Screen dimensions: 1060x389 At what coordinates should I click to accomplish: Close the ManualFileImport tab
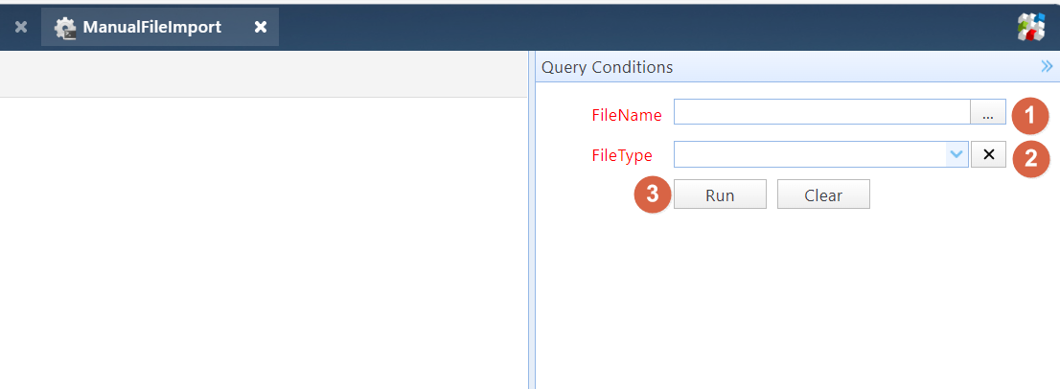click(x=260, y=27)
